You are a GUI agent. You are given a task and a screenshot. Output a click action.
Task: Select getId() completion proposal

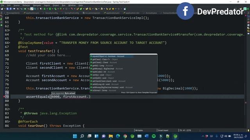[x=123, y=66]
